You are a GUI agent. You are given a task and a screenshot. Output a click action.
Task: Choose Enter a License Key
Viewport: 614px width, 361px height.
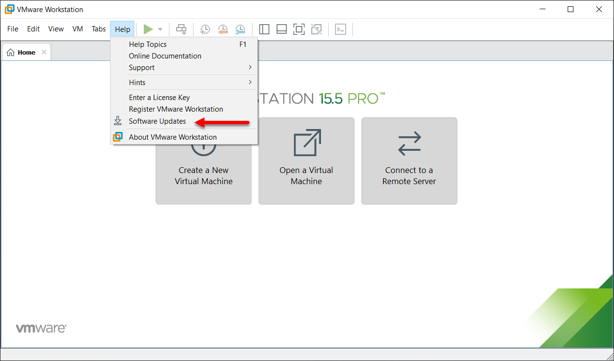pos(184,98)
